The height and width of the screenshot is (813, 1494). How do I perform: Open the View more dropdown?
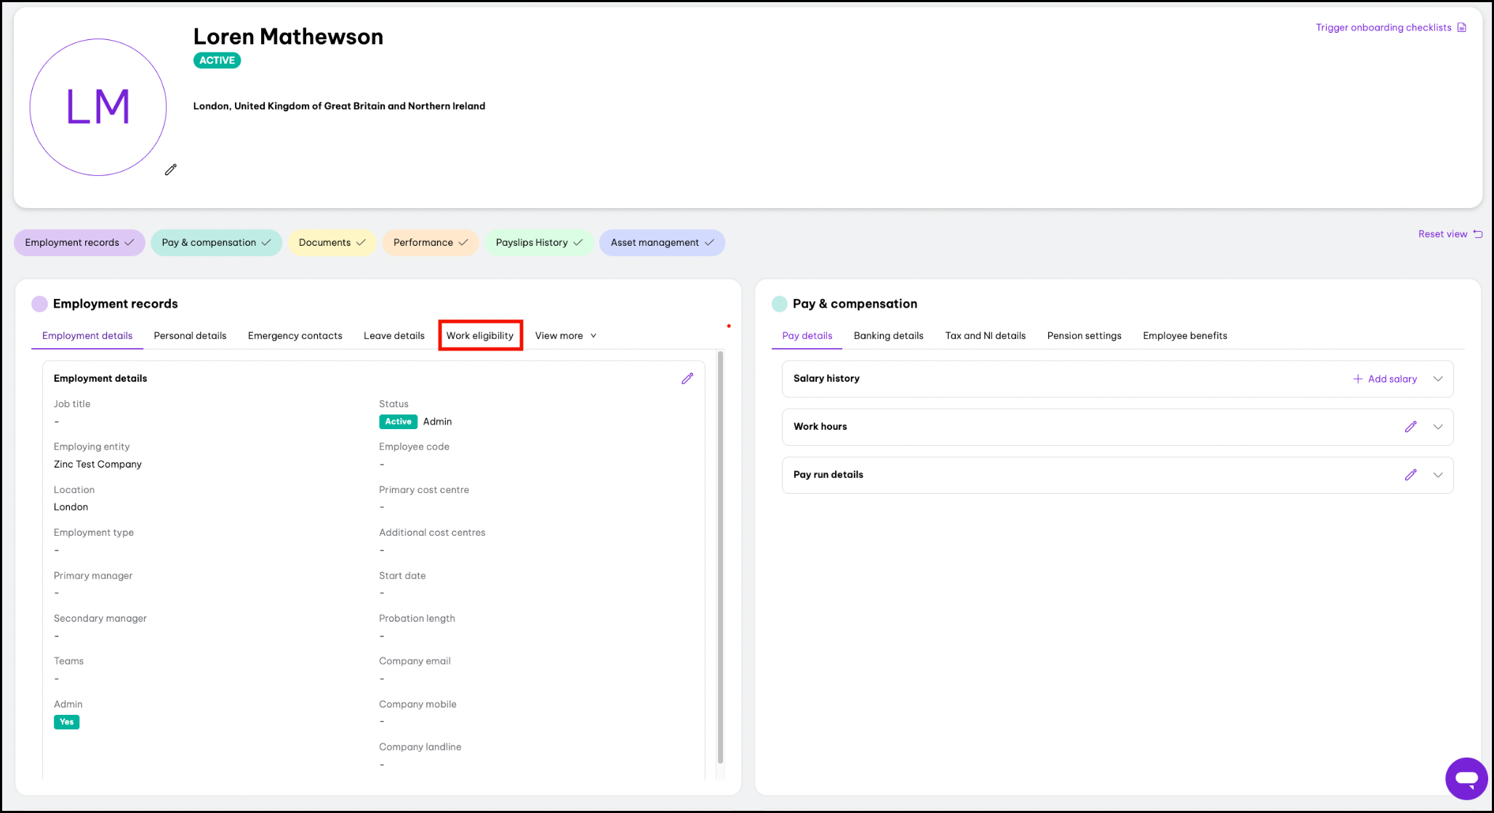point(565,336)
